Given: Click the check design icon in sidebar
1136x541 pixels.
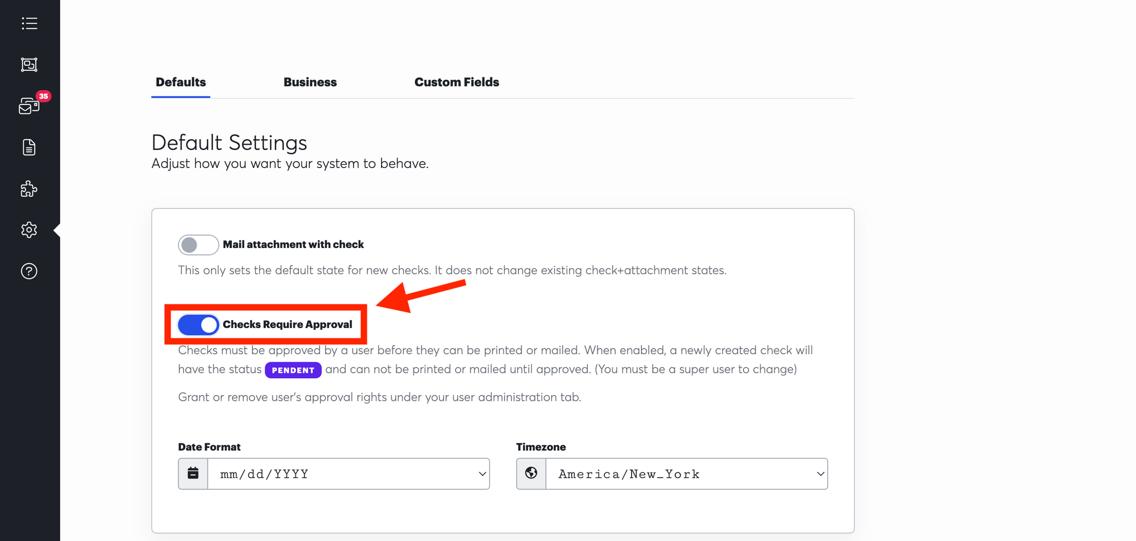Looking at the screenshot, I should (x=30, y=65).
